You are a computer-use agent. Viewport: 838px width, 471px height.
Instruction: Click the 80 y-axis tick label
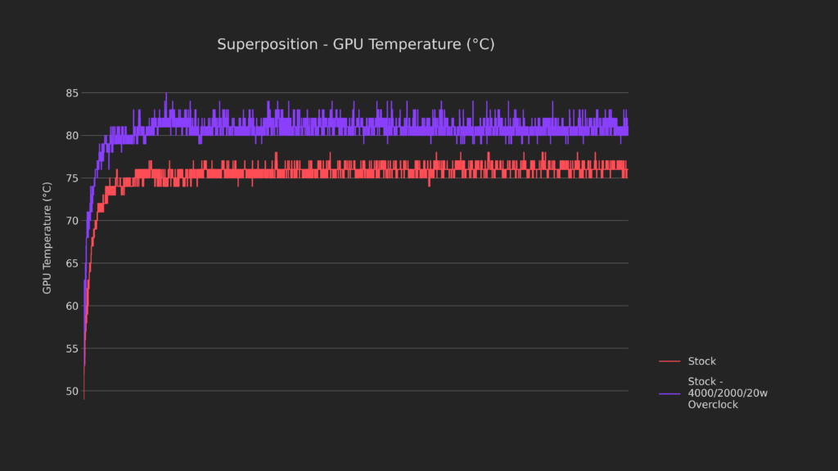tap(71, 136)
